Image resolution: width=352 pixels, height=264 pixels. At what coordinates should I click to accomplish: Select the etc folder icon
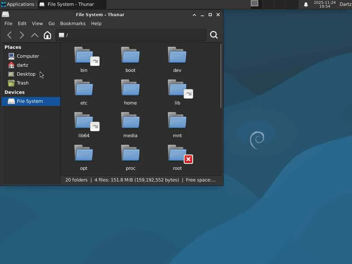[x=84, y=88]
